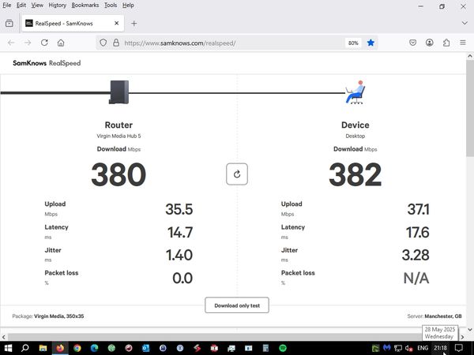Click the vertical scrollbar down arrow

(470, 329)
